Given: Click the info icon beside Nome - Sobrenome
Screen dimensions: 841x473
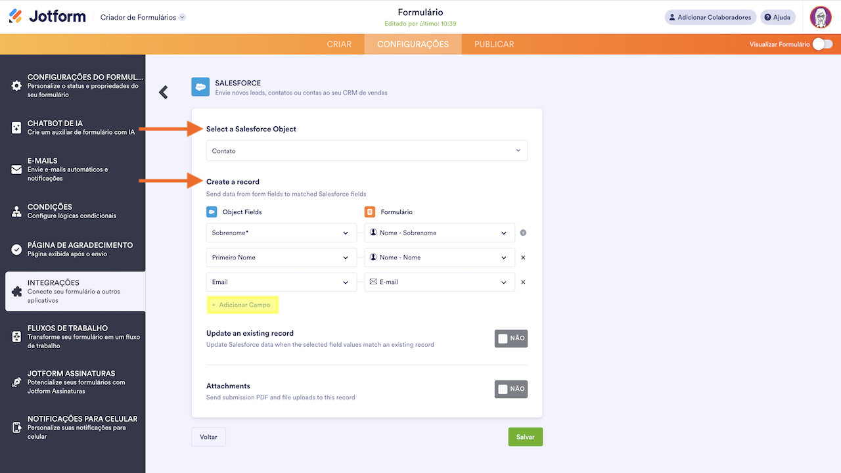Looking at the screenshot, I should [524, 233].
